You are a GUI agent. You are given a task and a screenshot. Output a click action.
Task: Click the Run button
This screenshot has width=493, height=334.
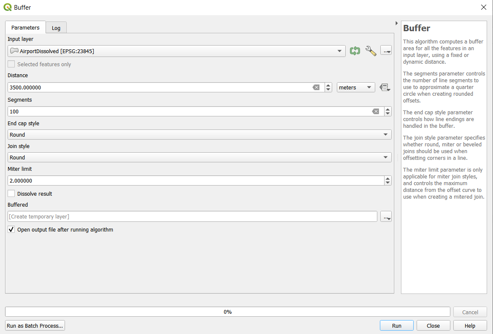[x=396, y=326]
